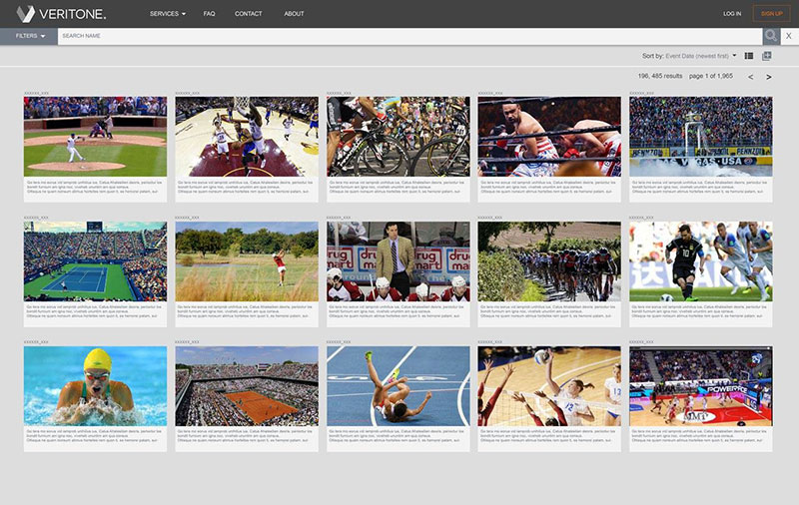Select the tennis court stadium thumbnail
Screen dimensions: 799x505
tap(95, 261)
